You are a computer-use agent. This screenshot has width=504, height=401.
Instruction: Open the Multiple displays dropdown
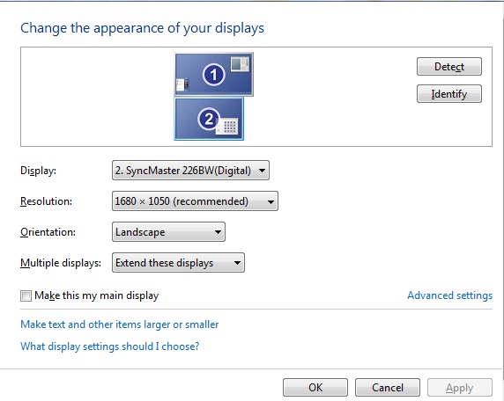[178, 263]
